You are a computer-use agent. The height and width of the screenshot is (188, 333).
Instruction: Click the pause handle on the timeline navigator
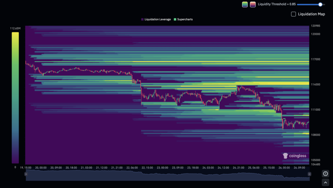click(x=25, y=174)
